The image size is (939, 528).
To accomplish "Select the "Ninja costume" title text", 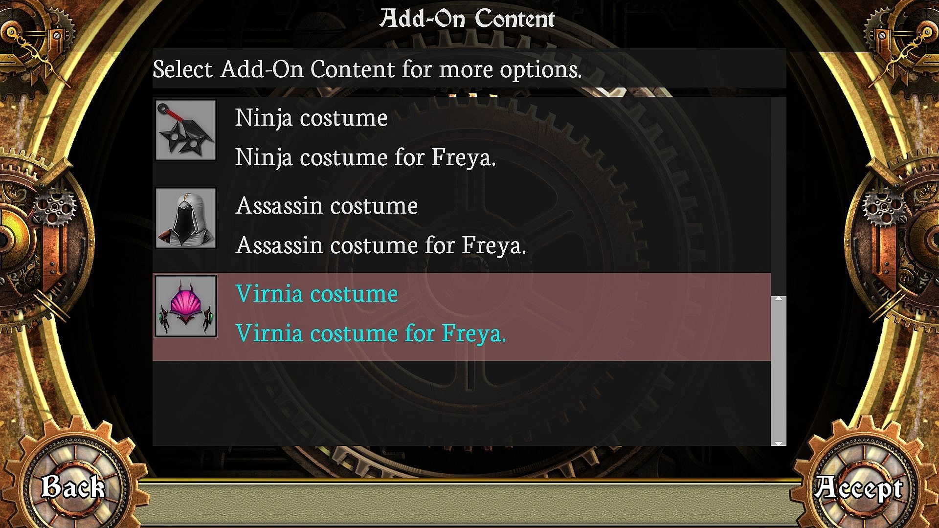I will coord(311,118).
